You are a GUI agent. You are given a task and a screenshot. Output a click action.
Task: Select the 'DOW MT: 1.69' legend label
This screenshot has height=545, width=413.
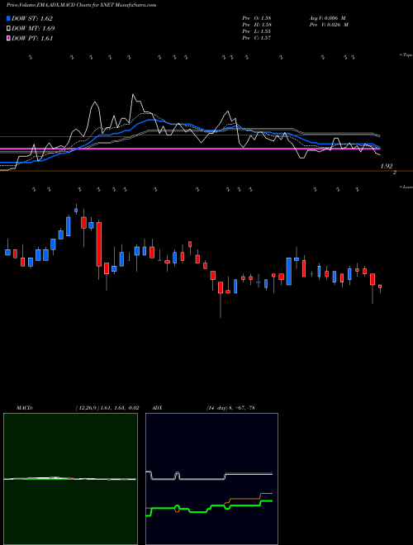(x=33, y=29)
